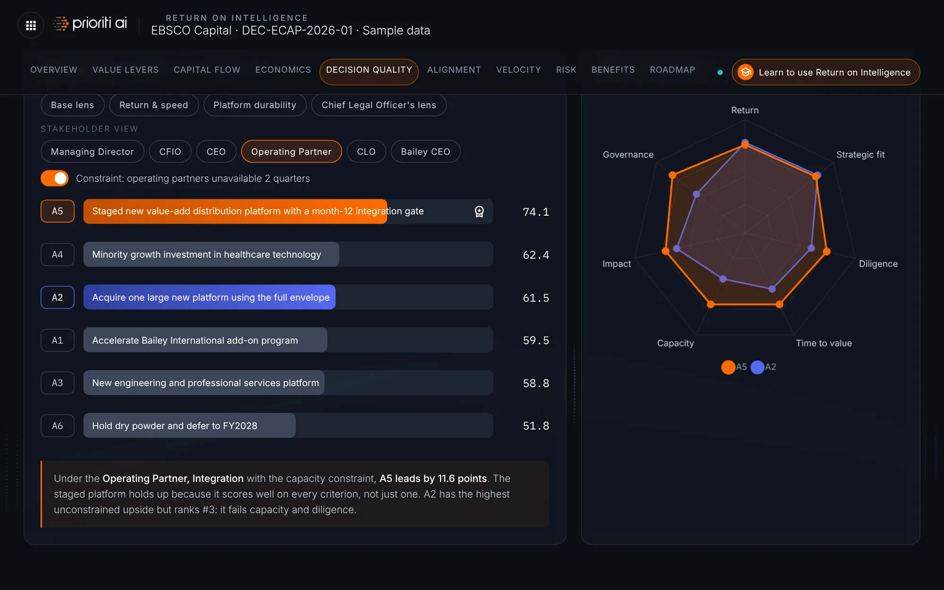Viewport: 944px width, 590px height.
Task: Go to the Roadmap tab
Action: click(672, 70)
